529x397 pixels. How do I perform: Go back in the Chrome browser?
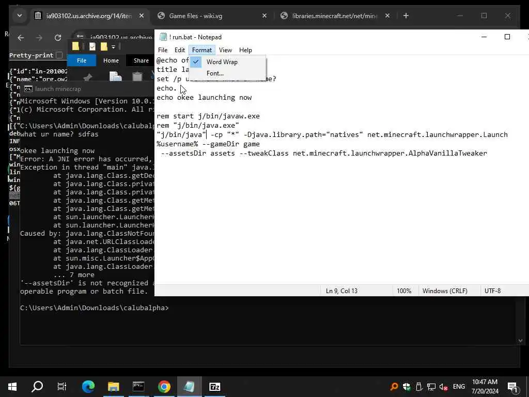21,38
